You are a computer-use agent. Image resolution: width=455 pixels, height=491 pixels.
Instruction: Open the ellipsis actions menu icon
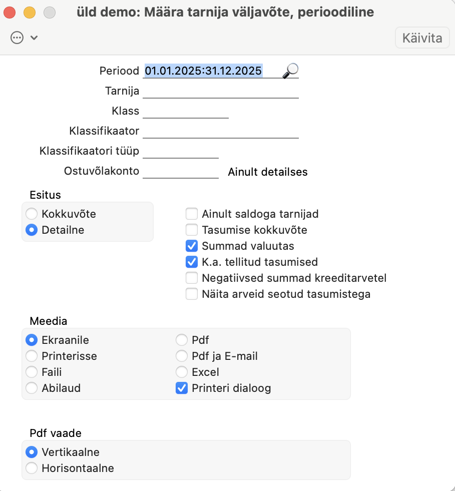[17, 38]
